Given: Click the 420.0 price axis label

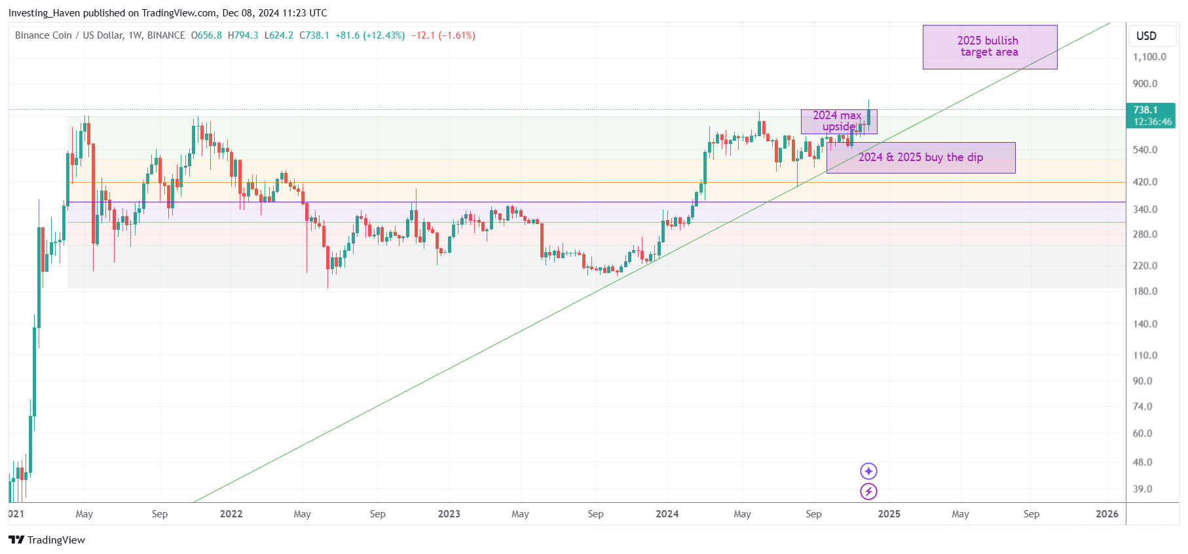Looking at the screenshot, I should (1145, 182).
